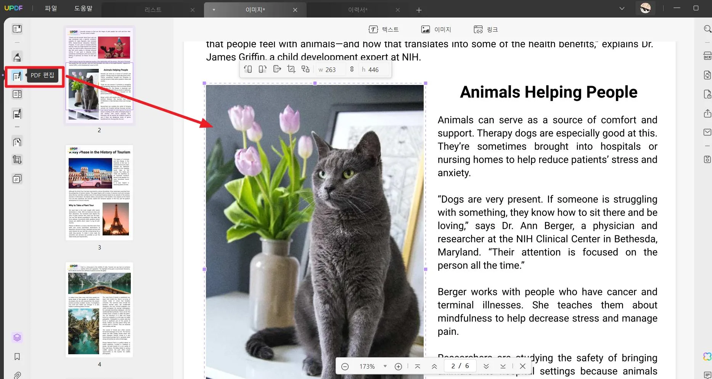Select the PDF 편집 edit tool icon
This screenshot has height=379, width=712.
(17, 76)
